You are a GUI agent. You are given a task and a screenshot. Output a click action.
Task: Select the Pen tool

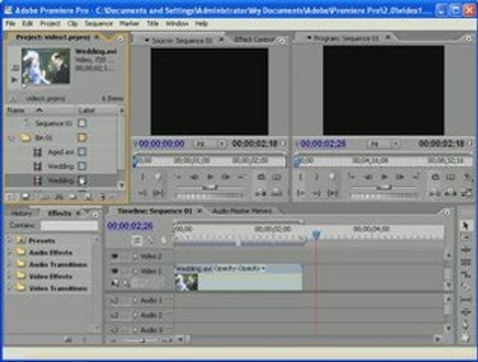click(x=465, y=325)
